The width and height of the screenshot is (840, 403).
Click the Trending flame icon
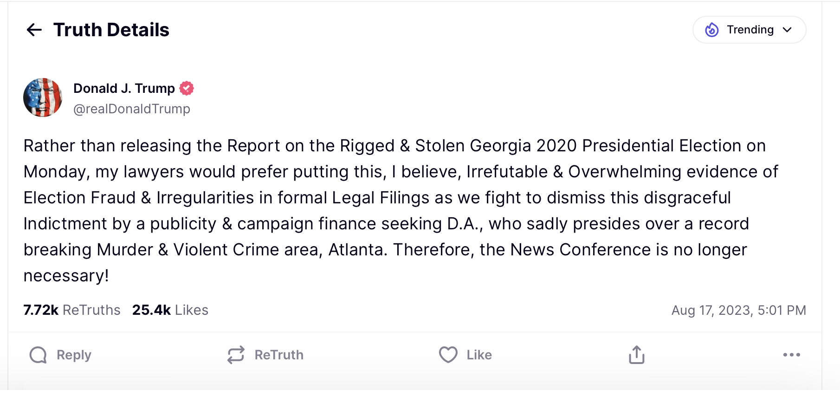[711, 30]
